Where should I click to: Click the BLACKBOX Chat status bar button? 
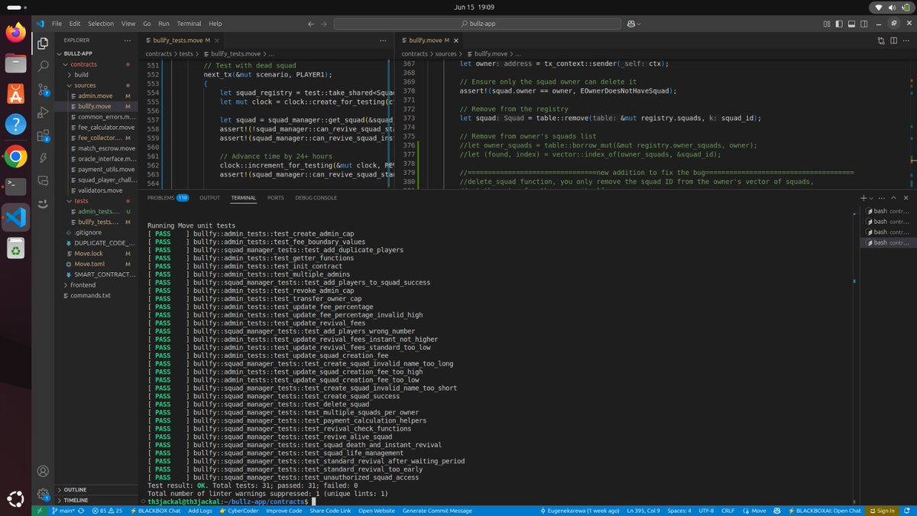tap(155, 511)
